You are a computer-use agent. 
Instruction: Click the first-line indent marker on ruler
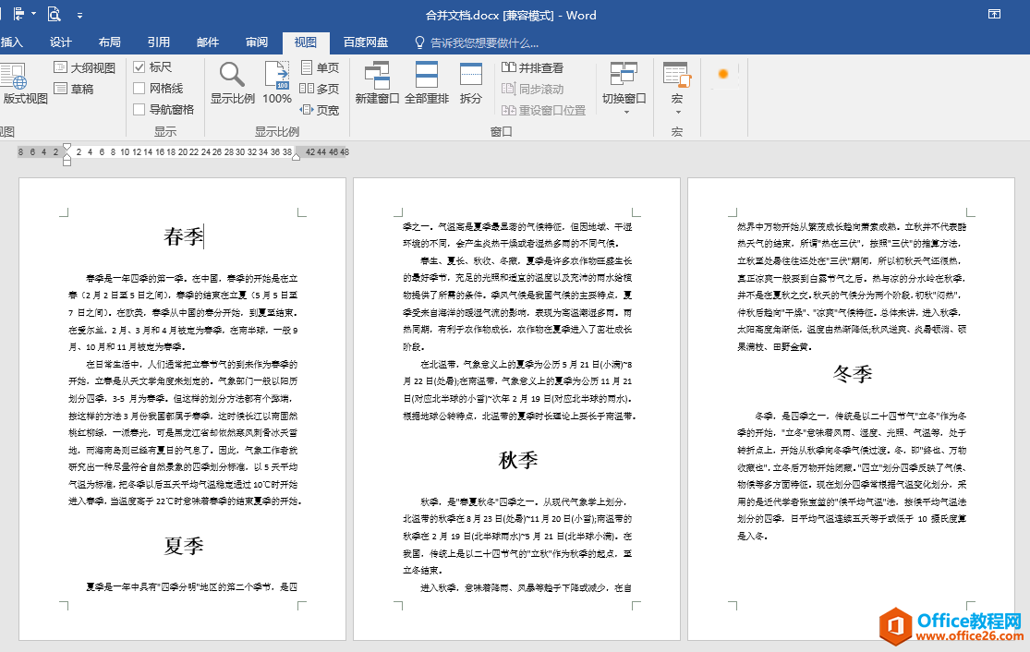tap(67, 148)
